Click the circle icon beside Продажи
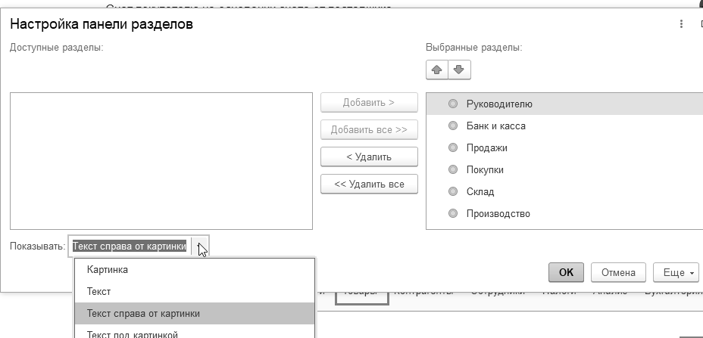This screenshot has width=703, height=338. [453, 147]
